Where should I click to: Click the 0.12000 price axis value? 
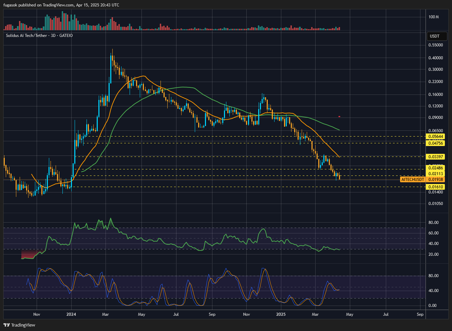[x=436, y=106]
